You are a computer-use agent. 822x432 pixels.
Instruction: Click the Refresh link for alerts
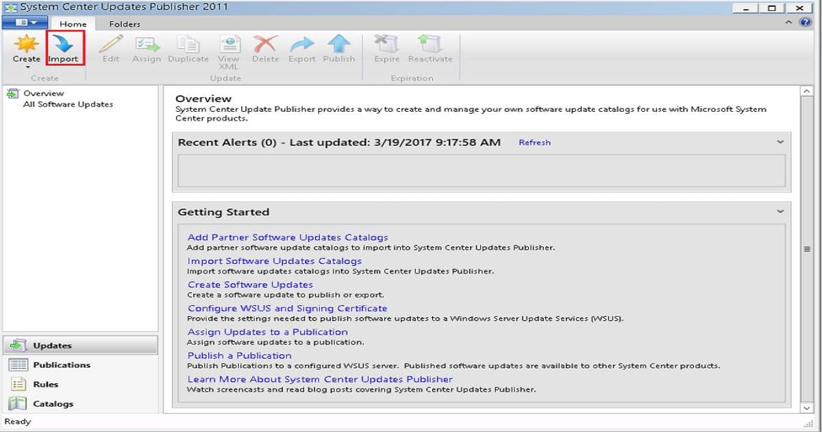[x=534, y=143]
